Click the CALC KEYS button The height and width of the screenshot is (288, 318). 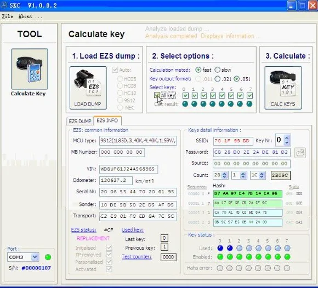click(283, 88)
